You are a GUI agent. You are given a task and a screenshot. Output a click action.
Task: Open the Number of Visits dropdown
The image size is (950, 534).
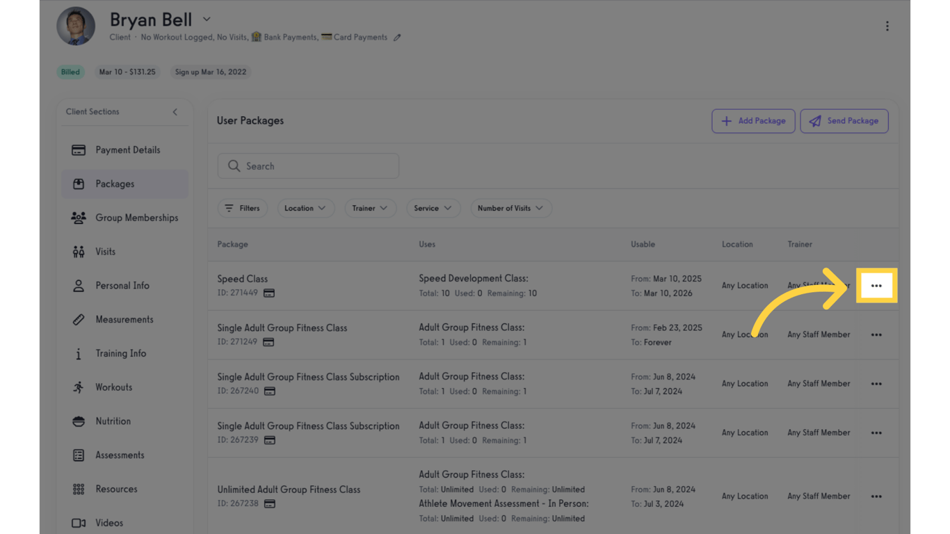tap(510, 209)
